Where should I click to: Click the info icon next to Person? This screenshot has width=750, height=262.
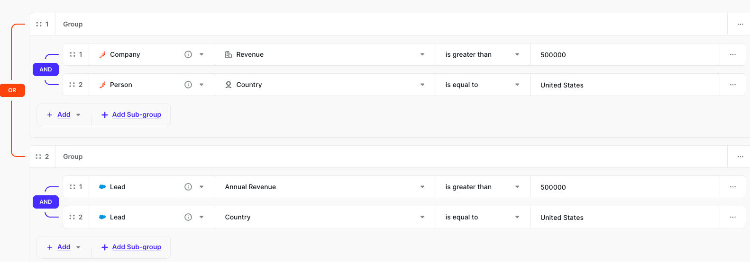pyautogui.click(x=188, y=85)
